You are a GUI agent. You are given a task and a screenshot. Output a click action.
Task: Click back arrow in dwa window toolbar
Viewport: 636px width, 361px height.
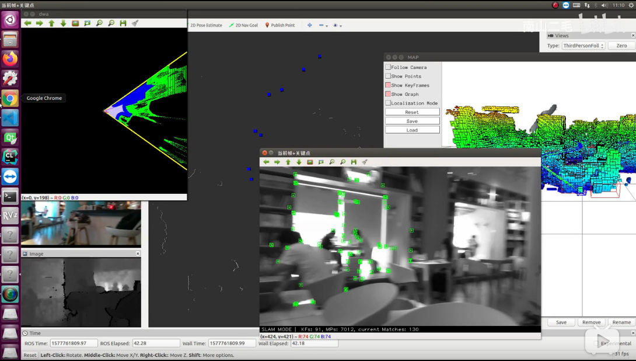(x=27, y=23)
